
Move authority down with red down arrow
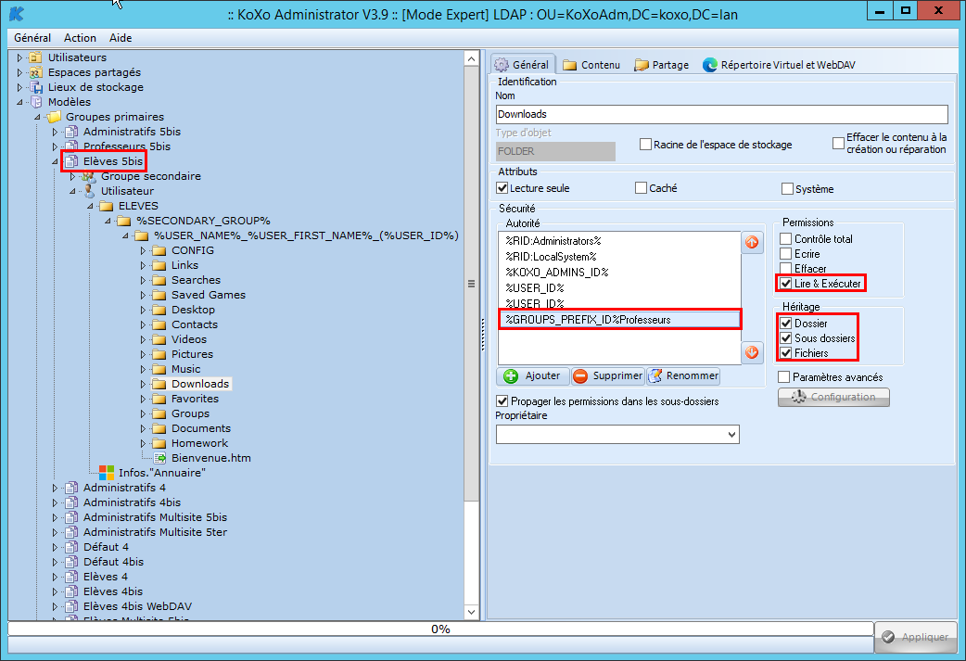tap(752, 352)
